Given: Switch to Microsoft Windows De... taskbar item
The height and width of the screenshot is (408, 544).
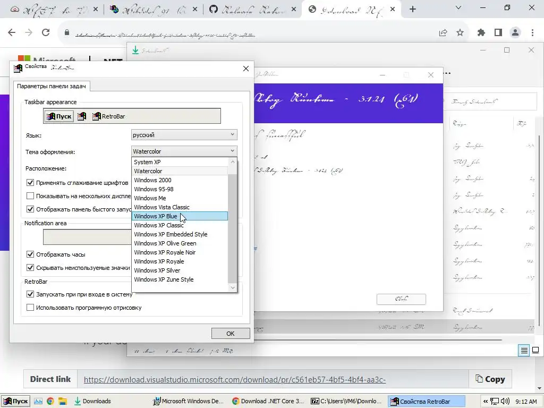Looking at the screenshot, I should [x=190, y=402].
